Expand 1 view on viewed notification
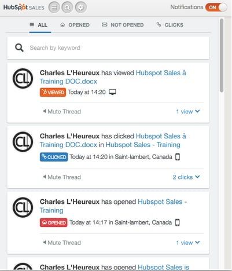 [x=188, y=112]
